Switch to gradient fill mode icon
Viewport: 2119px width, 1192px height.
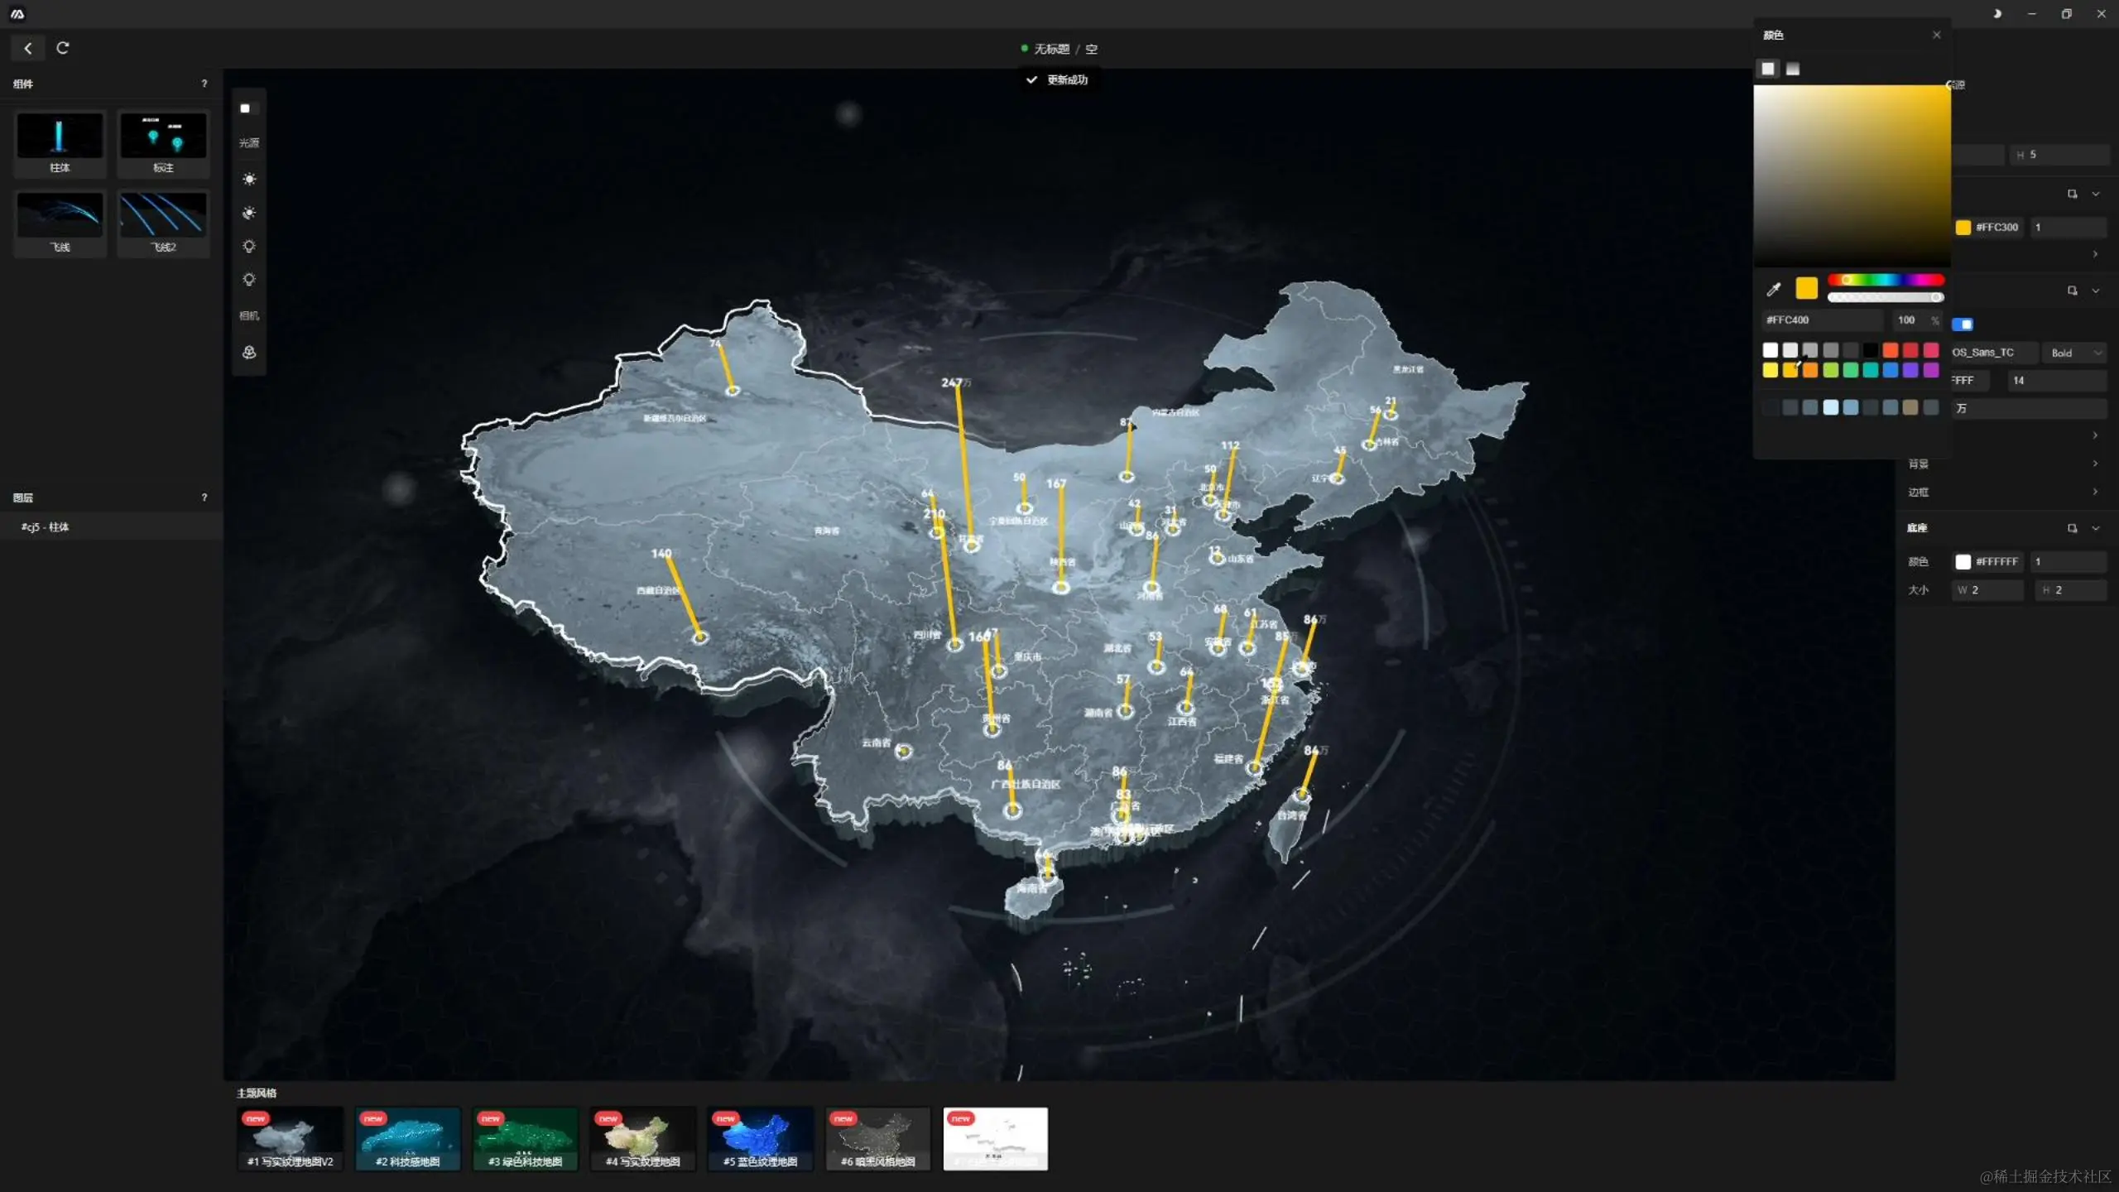click(x=1793, y=69)
